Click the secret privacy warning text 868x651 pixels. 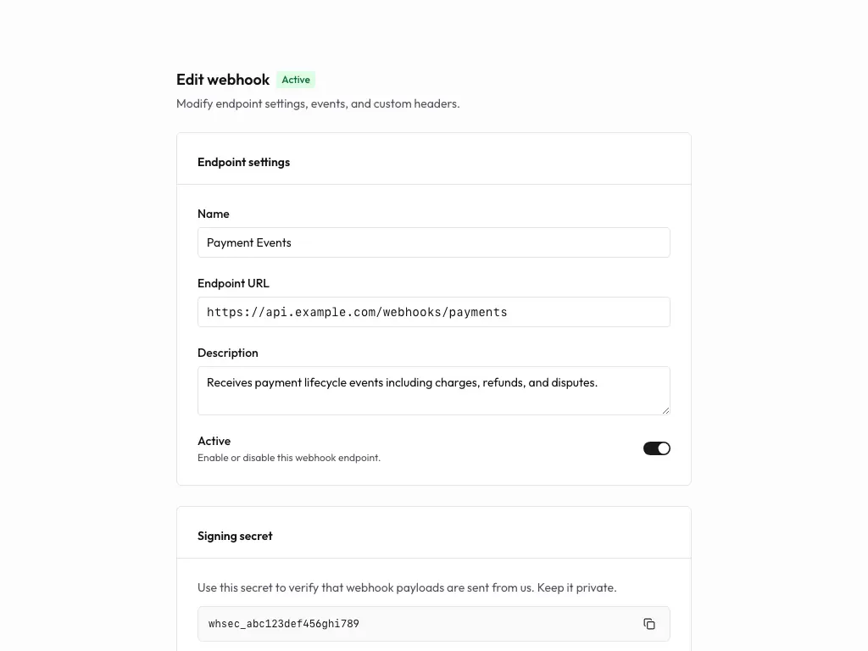pyautogui.click(x=407, y=587)
